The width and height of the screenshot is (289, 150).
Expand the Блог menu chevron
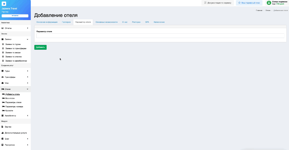coord(28,139)
